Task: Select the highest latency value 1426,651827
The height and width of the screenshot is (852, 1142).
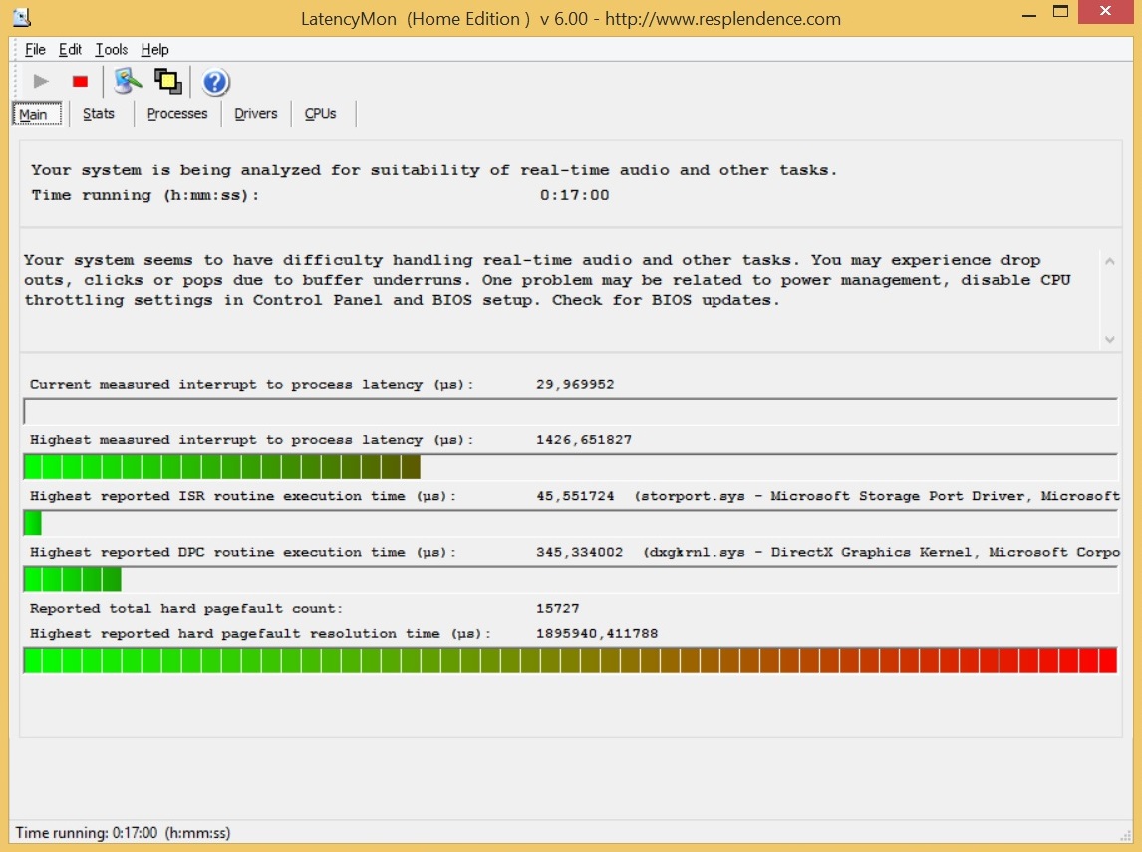Action: (x=583, y=439)
